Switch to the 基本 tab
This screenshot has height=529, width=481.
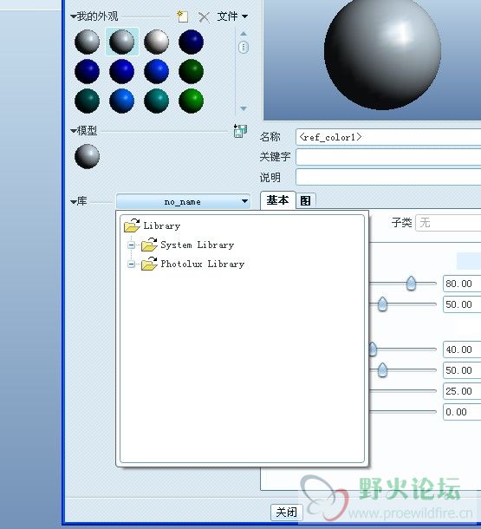(x=277, y=200)
